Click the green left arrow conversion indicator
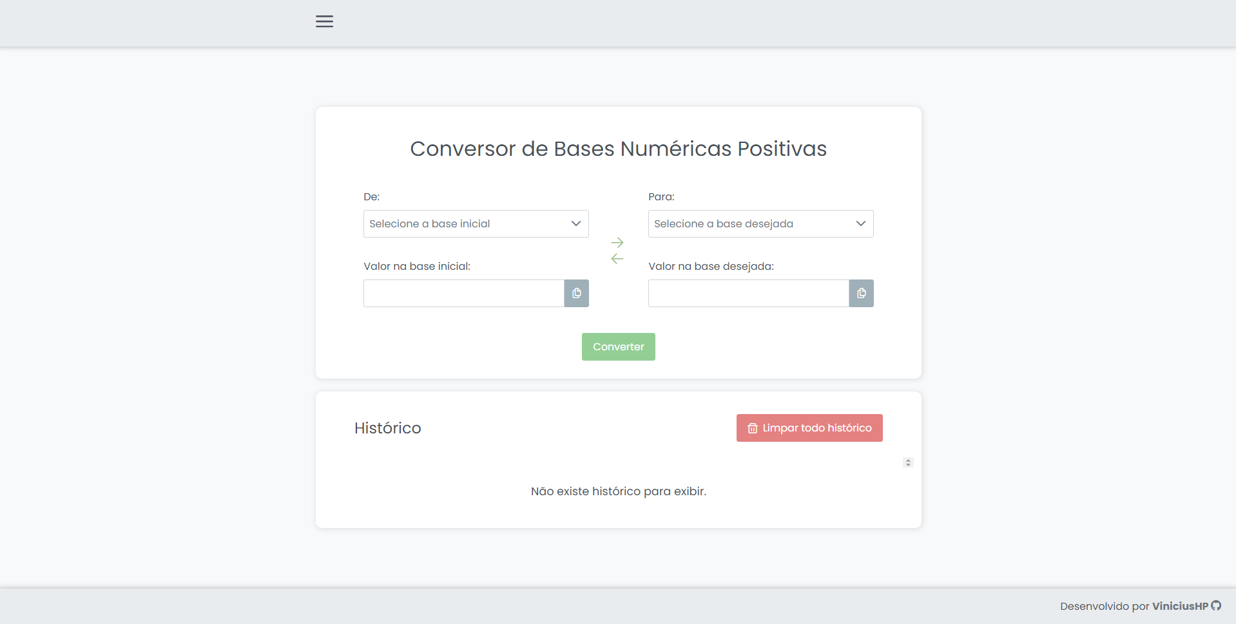Screen dimensions: 1236x624 pos(617,258)
